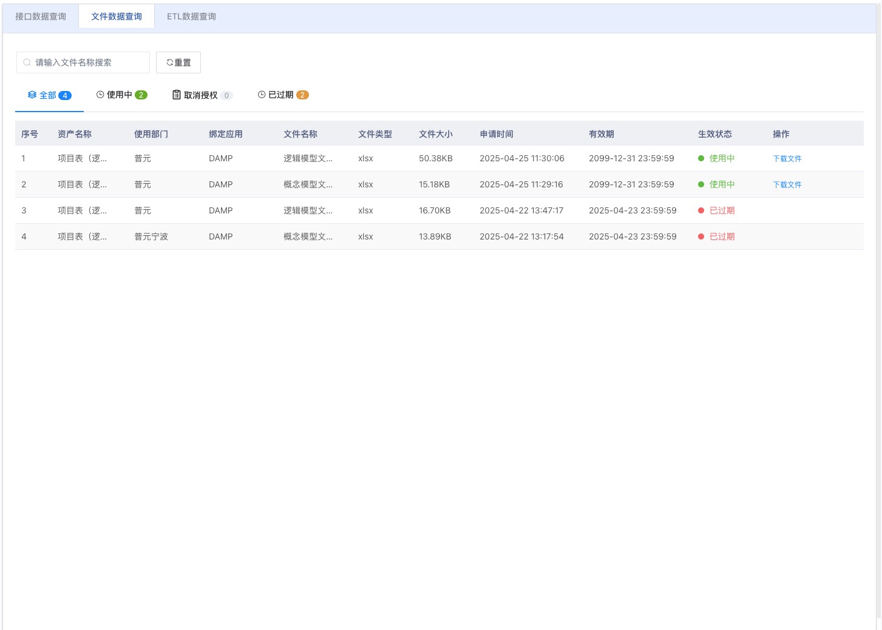Click the clock icon beside 使用中
Viewport: 882px width, 630px height.
[x=100, y=95]
